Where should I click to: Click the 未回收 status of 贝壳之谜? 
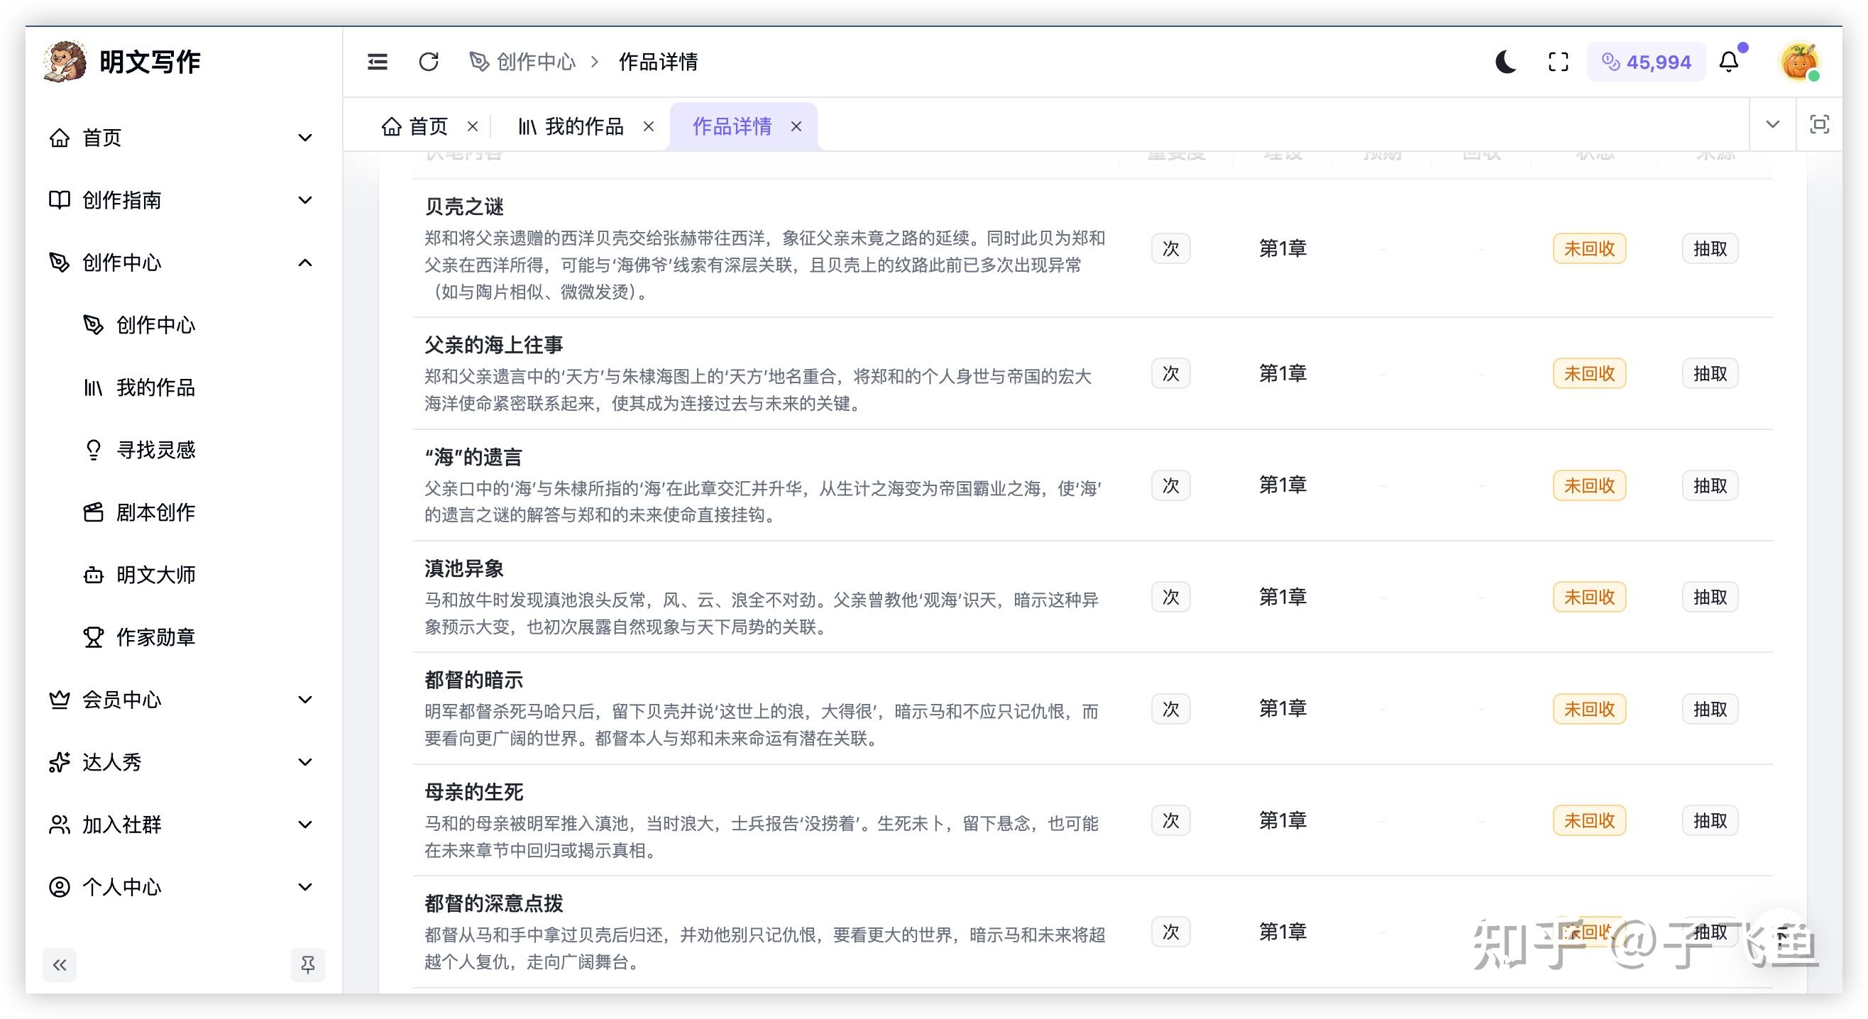(1589, 248)
